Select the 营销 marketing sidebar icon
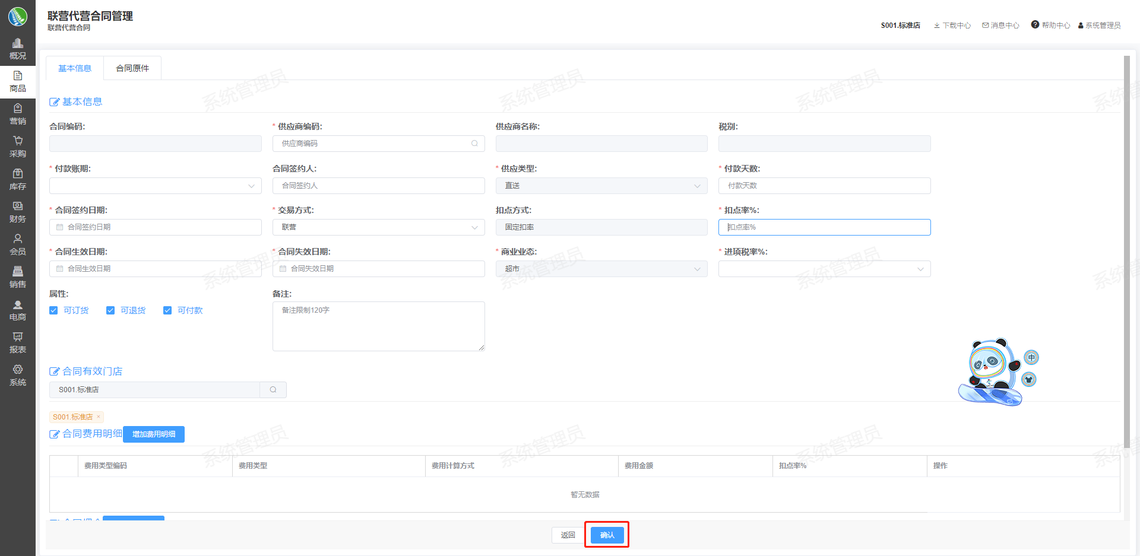This screenshot has height=556, width=1140. pyautogui.click(x=18, y=109)
